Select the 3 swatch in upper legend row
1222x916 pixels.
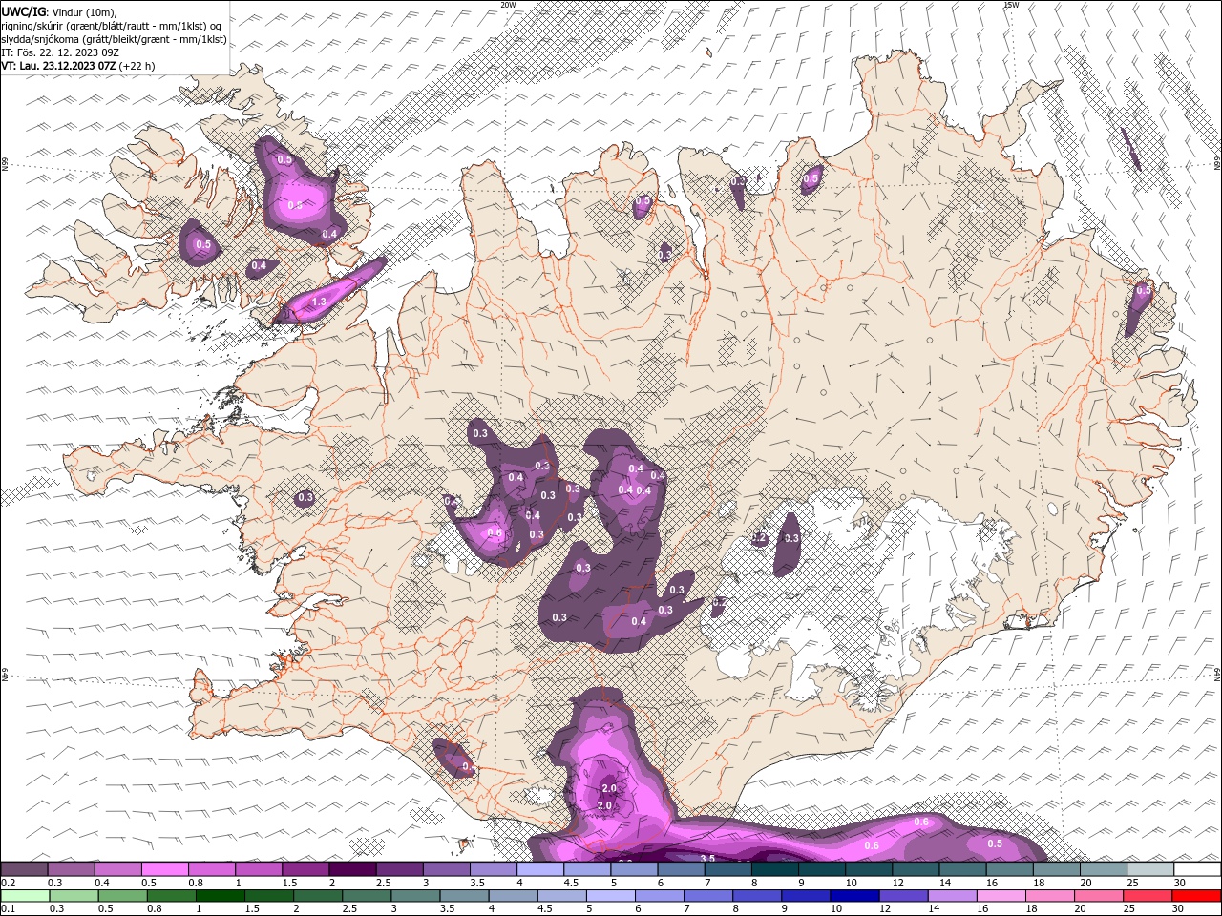tap(445, 869)
